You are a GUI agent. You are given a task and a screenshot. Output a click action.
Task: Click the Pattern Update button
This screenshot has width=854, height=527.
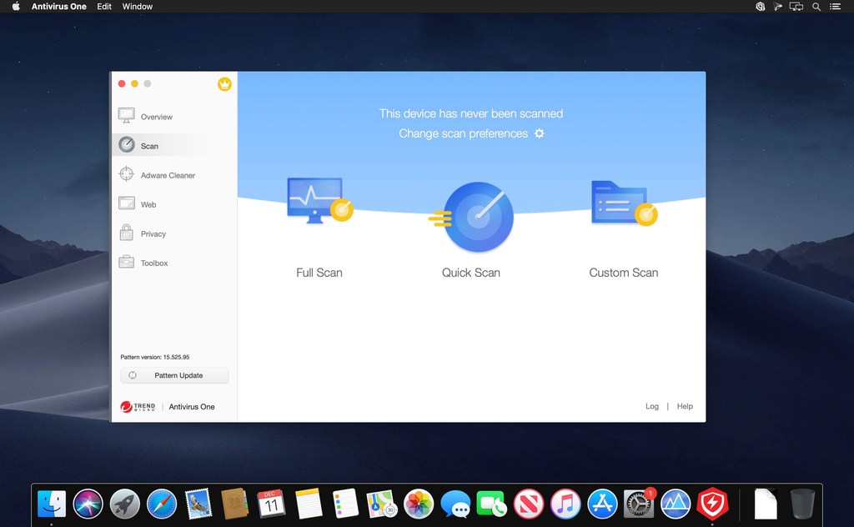click(x=174, y=375)
